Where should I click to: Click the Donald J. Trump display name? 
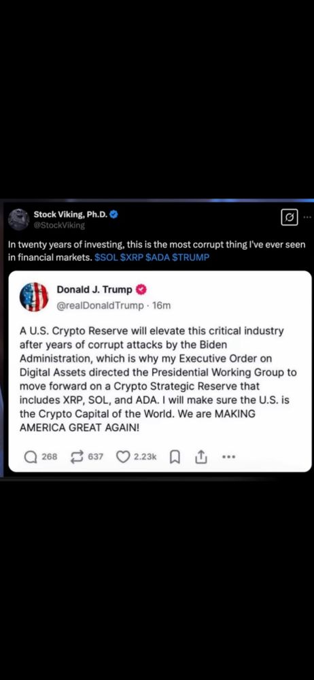[x=94, y=289]
